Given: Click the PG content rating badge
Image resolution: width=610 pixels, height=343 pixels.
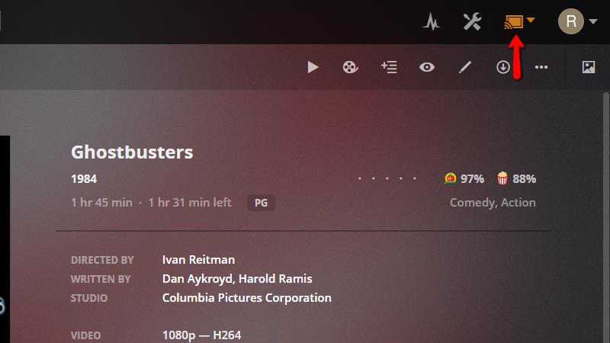Looking at the screenshot, I should click(x=261, y=203).
